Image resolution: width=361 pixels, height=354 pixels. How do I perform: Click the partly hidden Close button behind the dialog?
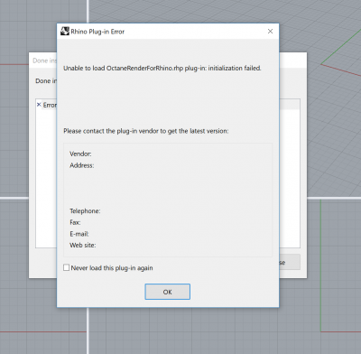tap(290, 262)
